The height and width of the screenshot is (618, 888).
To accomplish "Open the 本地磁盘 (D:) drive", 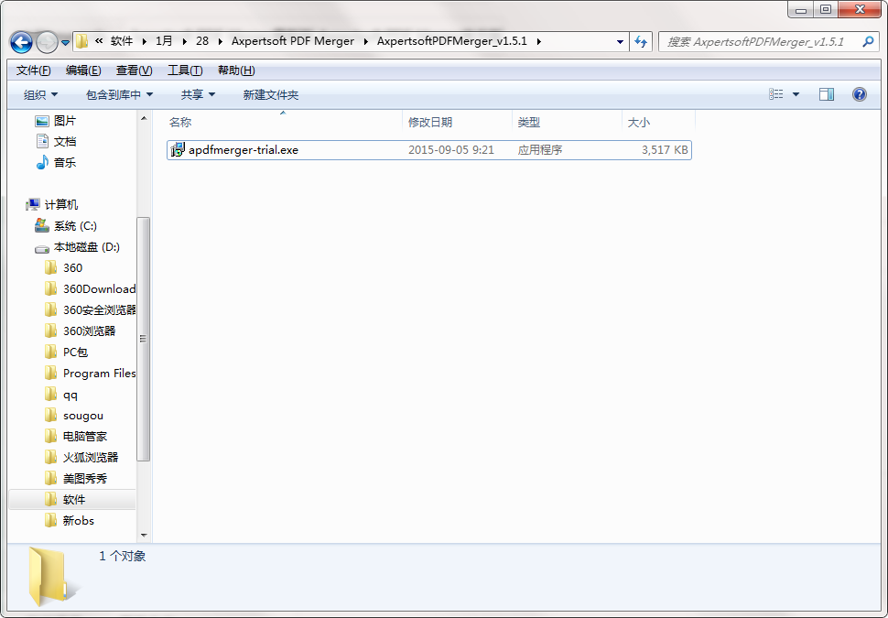I will 77,247.
